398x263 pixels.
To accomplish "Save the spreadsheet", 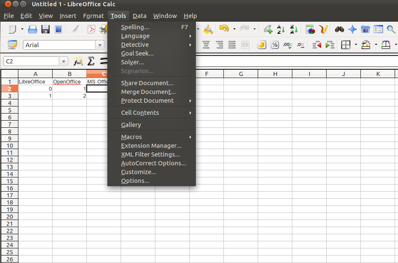I will point(46,29).
